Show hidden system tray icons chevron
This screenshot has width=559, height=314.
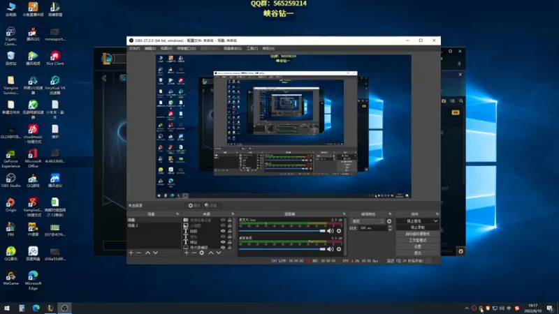coord(467,308)
